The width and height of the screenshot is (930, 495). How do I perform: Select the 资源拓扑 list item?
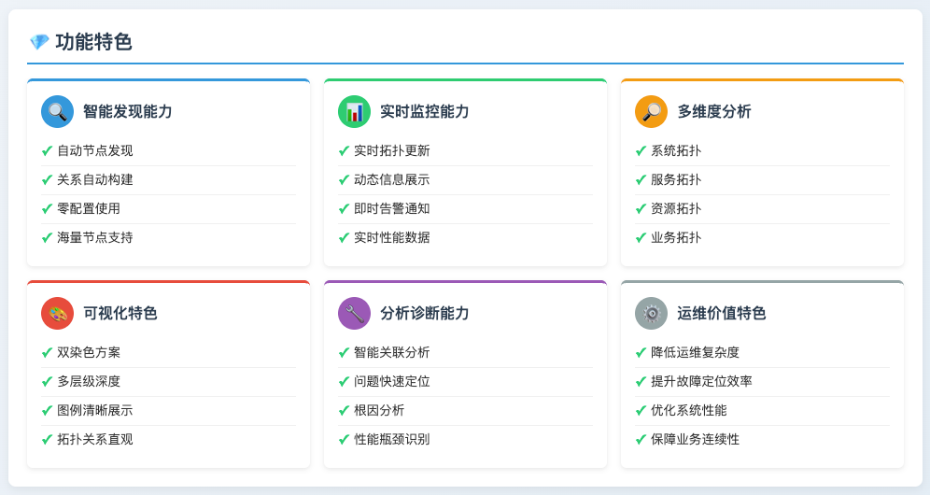click(675, 209)
